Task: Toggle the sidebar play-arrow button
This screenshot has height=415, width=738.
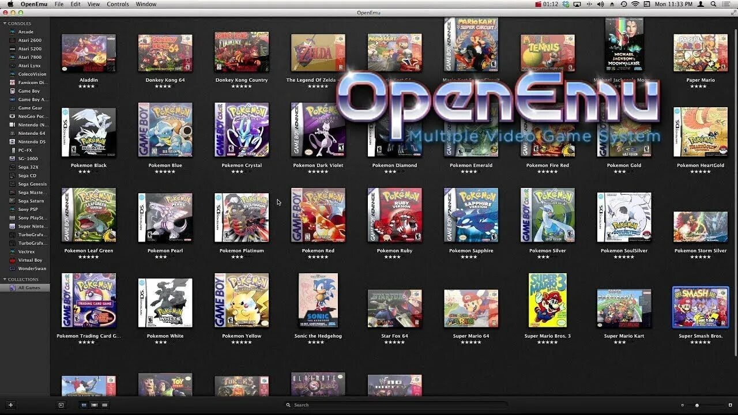Action: 61,405
